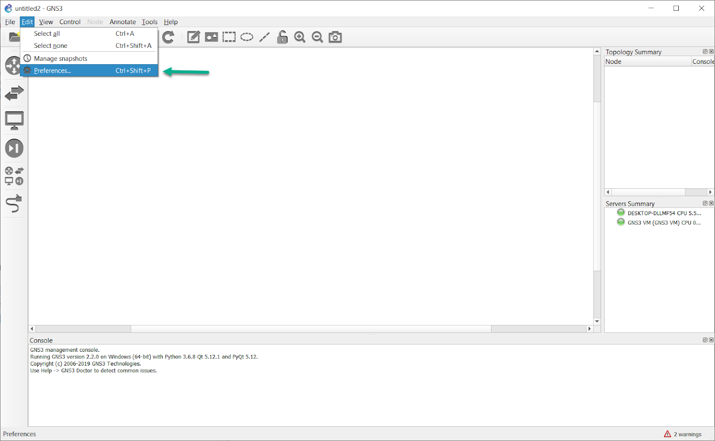
Task: Select the draw rectangle tool
Action: coord(229,37)
